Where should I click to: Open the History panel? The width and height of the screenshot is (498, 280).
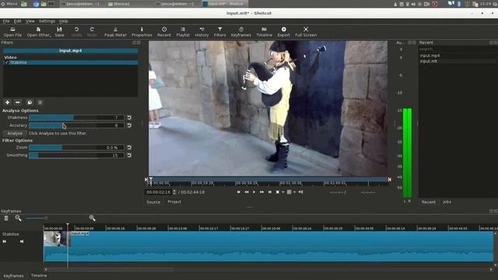pyautogui.click(x=202, y=32)
